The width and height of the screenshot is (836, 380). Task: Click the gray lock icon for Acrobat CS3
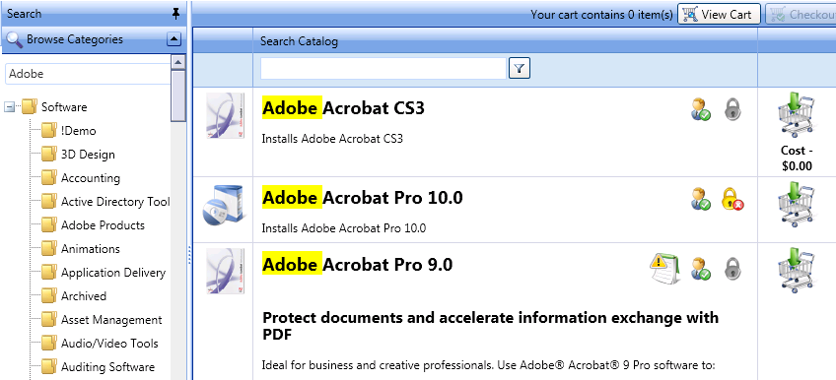point(733,109)
